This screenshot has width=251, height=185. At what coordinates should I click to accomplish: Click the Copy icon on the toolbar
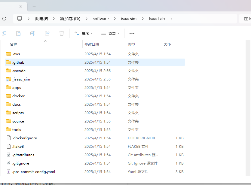click(x=4, y=33)
